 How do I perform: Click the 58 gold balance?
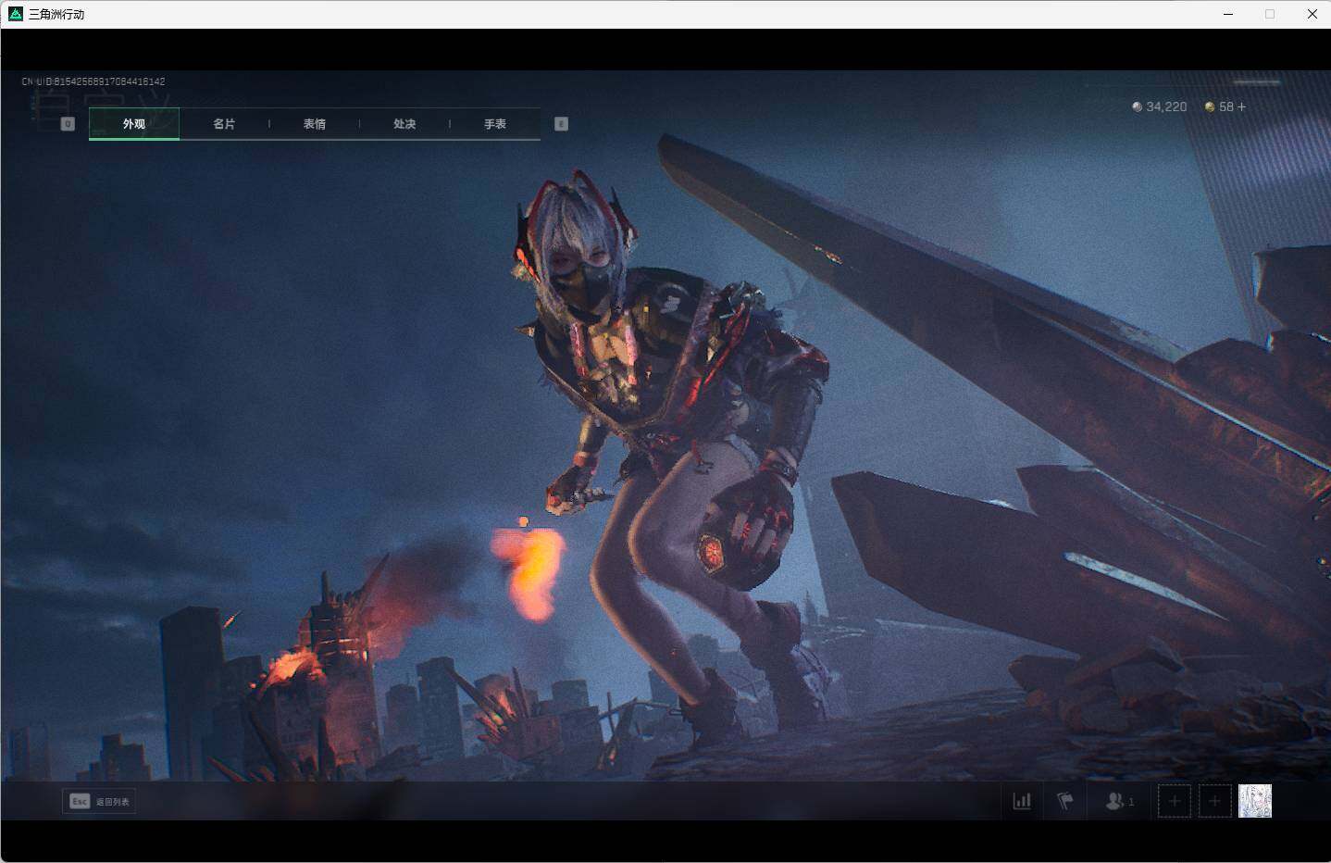pos(1226,106)
